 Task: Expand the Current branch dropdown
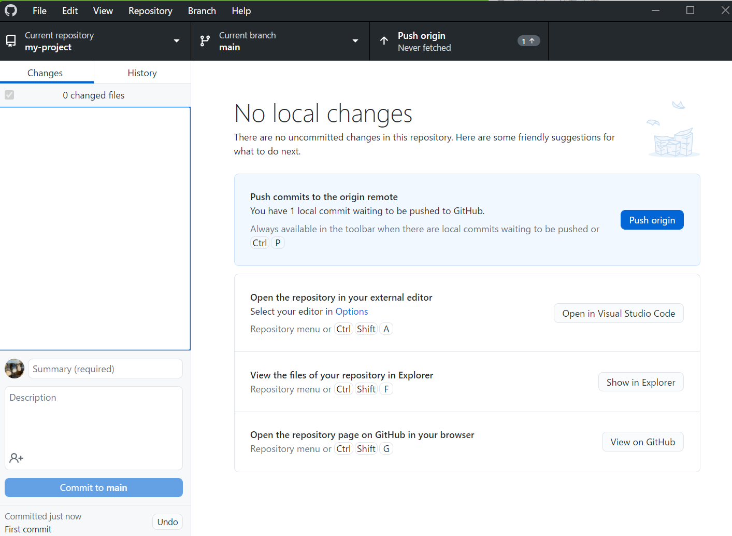(x=355, y=41)
